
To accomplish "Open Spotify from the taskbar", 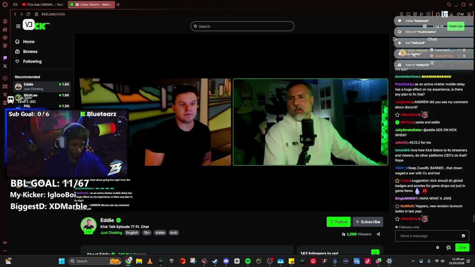I will 248,261.
